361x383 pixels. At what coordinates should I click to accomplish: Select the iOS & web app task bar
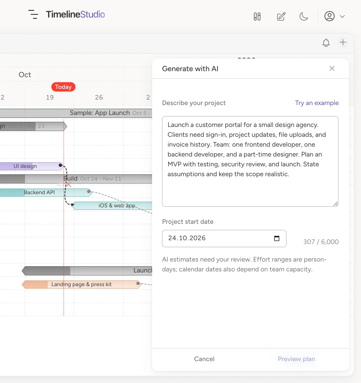pos(112,206)
